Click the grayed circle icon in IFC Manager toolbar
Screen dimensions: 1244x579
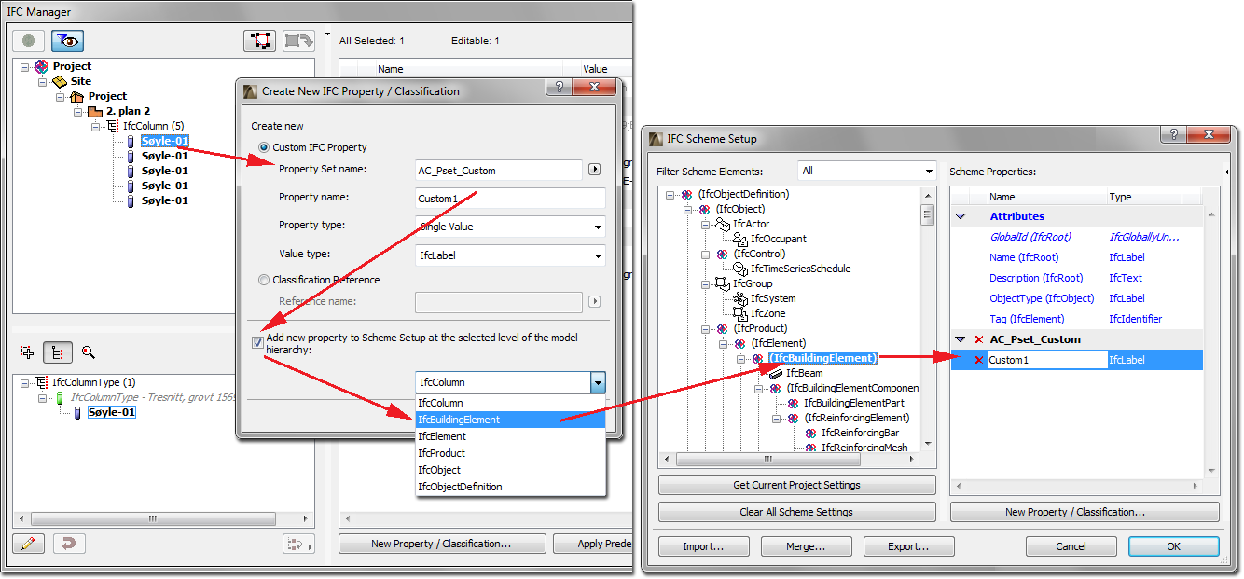click(x=28, y=40)
